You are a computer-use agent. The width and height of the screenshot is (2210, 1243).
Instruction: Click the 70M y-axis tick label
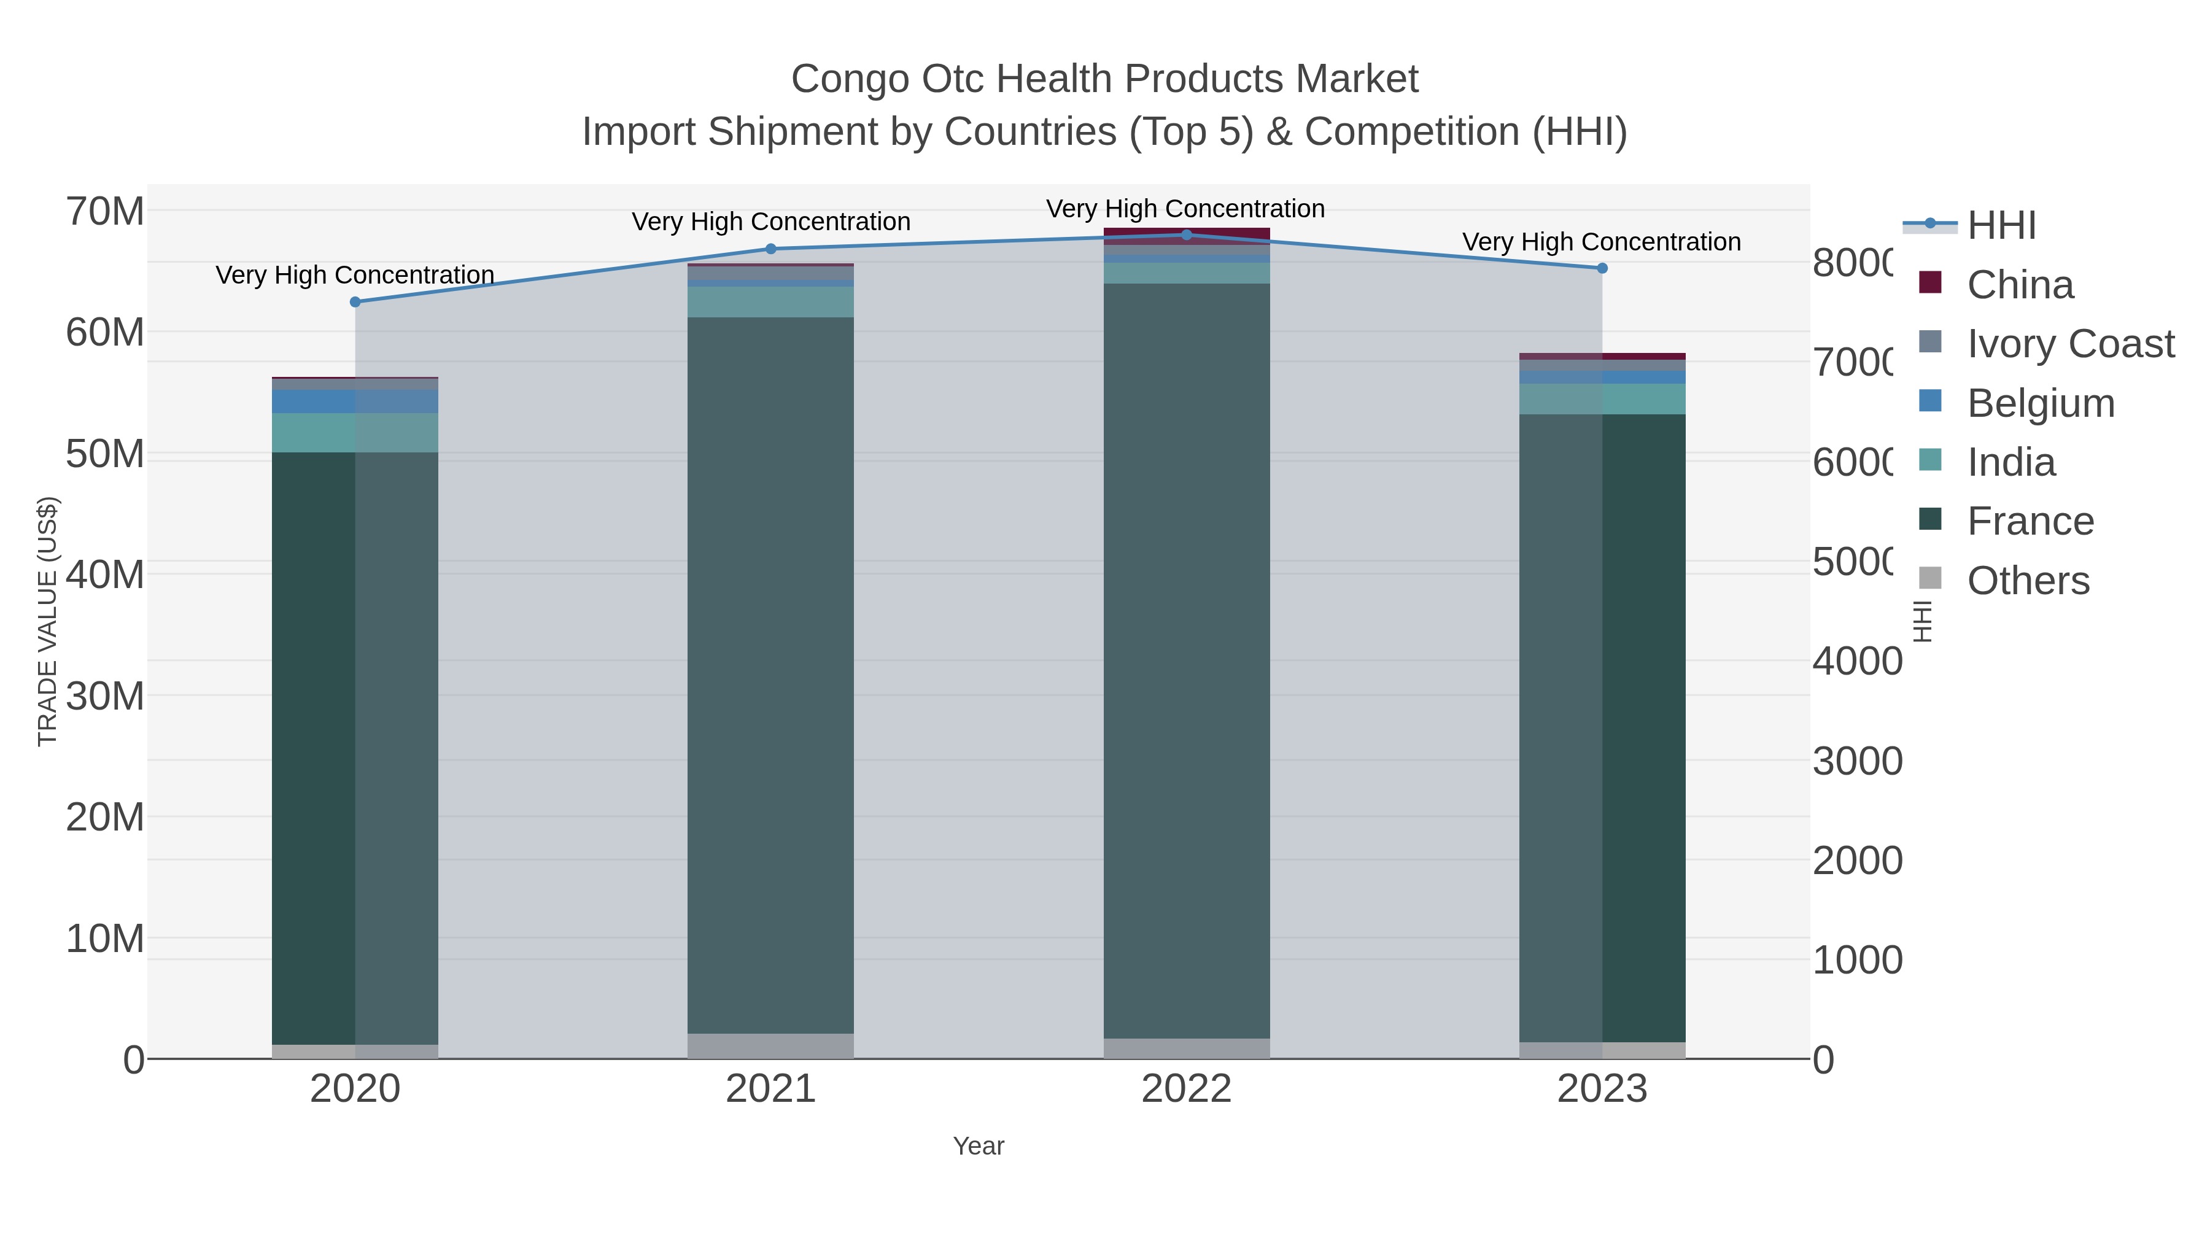(104, 211)
